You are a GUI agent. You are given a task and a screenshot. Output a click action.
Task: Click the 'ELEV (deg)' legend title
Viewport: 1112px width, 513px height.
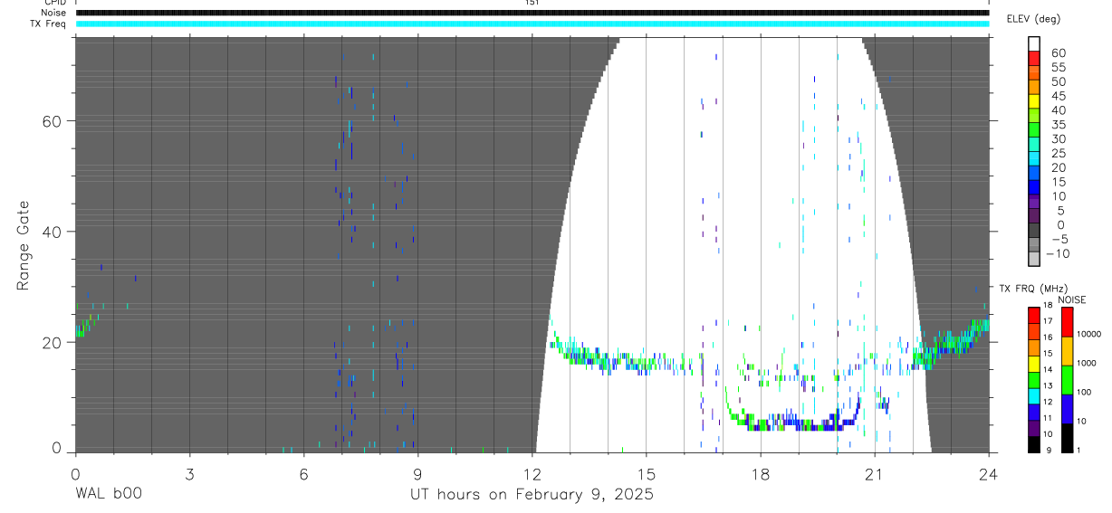[x=1033, y=19]
